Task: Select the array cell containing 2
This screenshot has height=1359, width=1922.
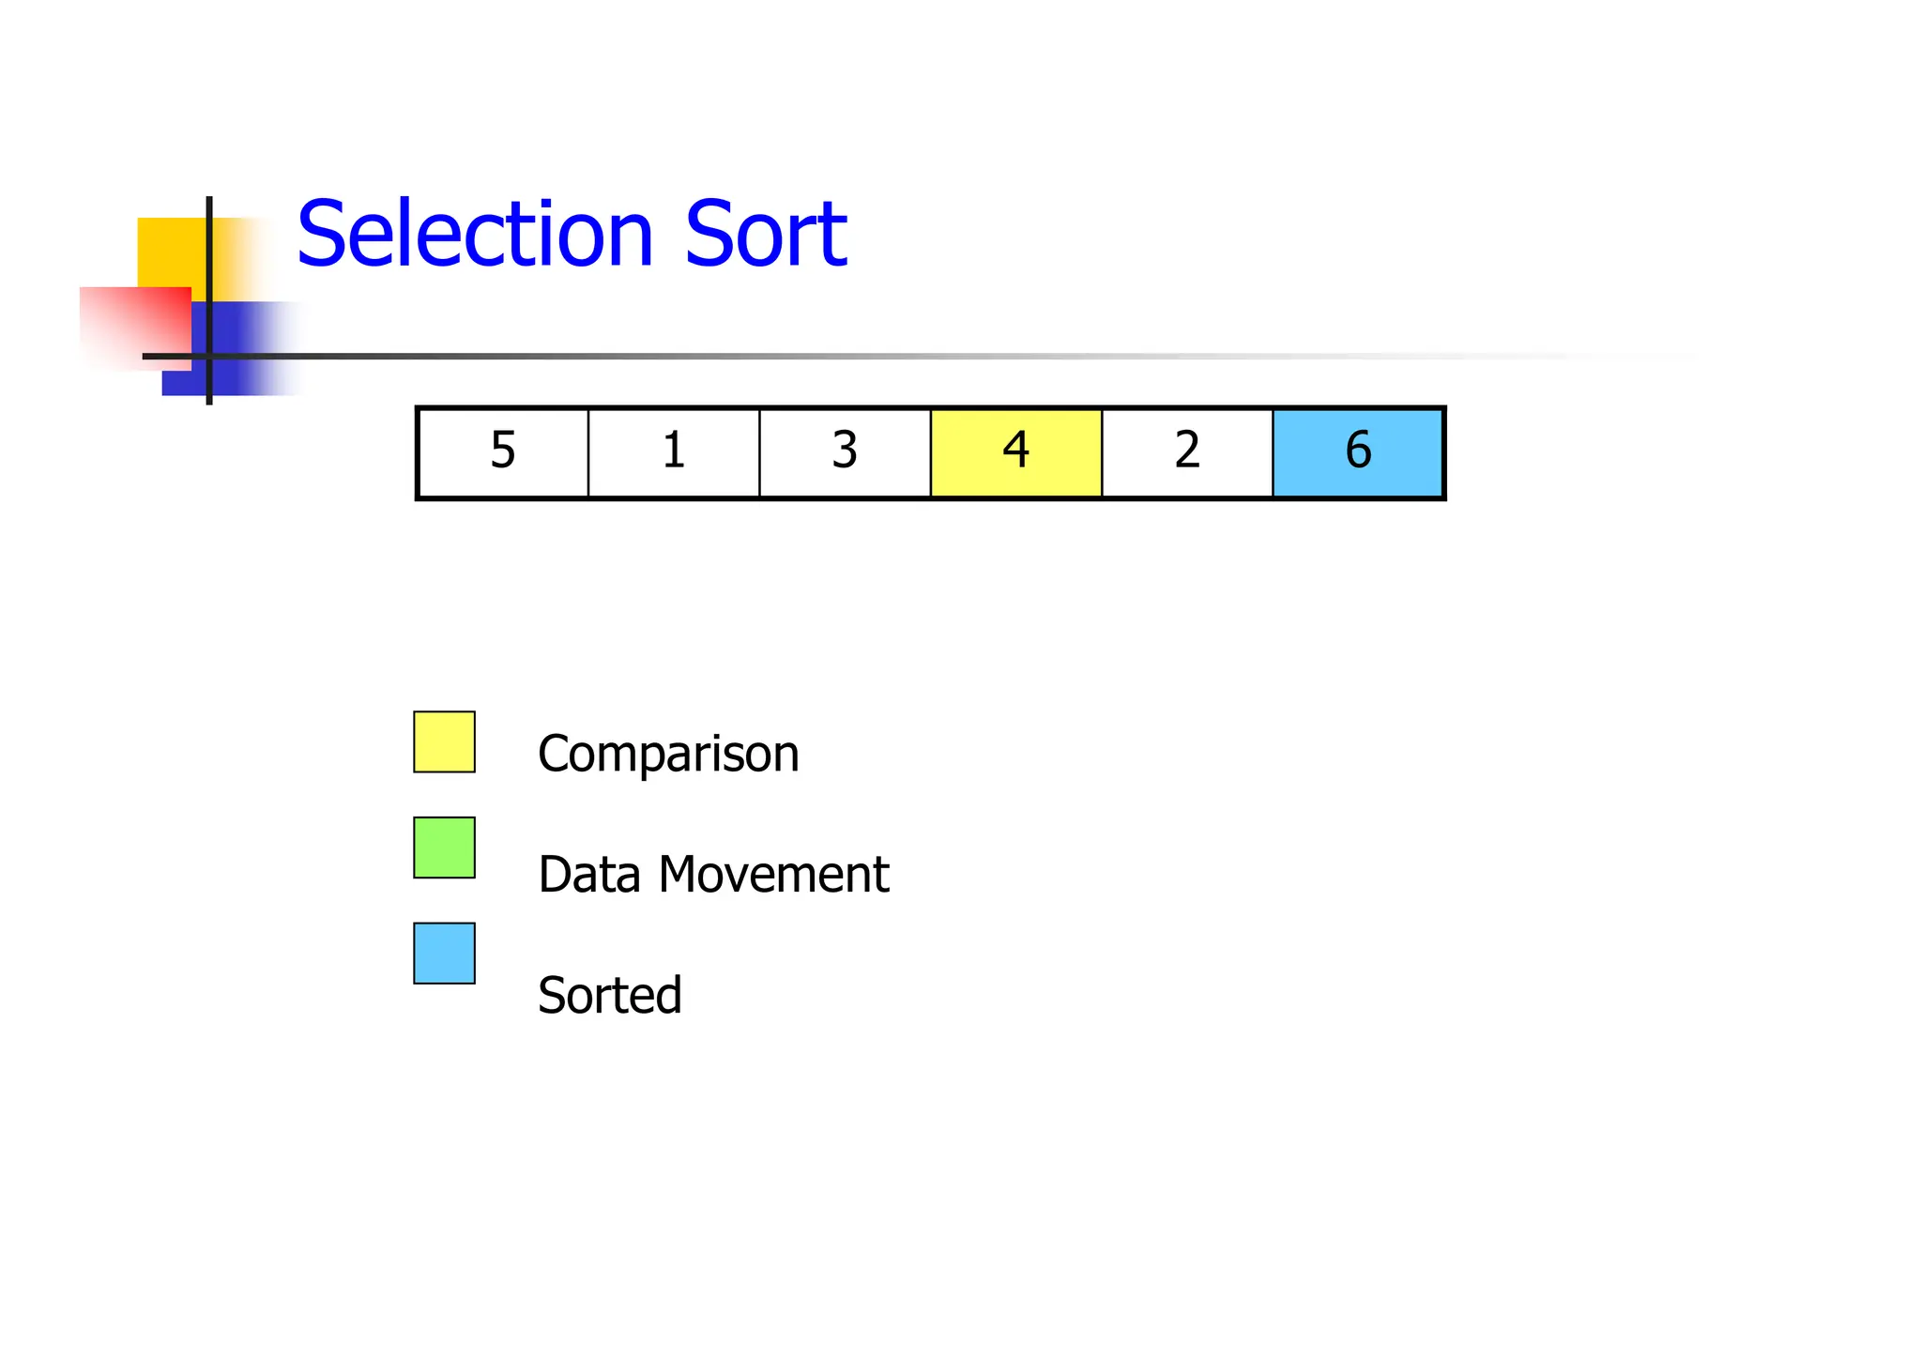Action: point(1187,452)
